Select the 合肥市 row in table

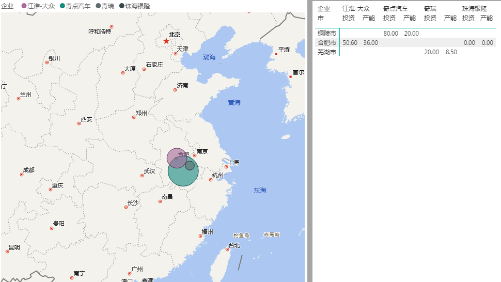[x=326, y=42]
